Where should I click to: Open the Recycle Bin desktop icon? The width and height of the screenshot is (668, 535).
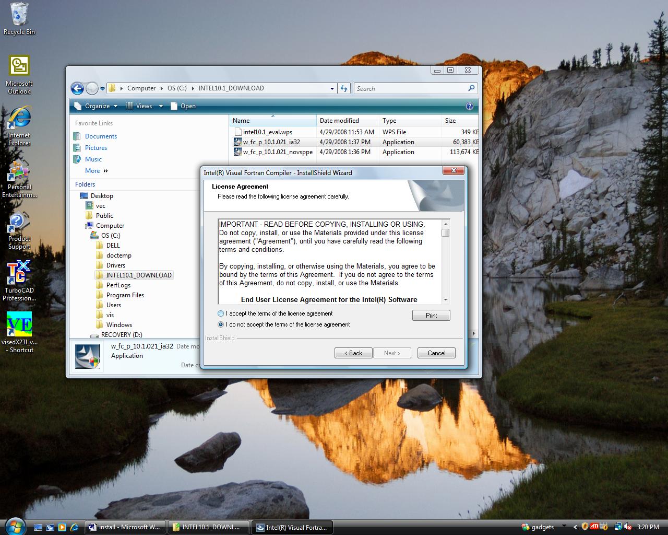tap(19, 18)
